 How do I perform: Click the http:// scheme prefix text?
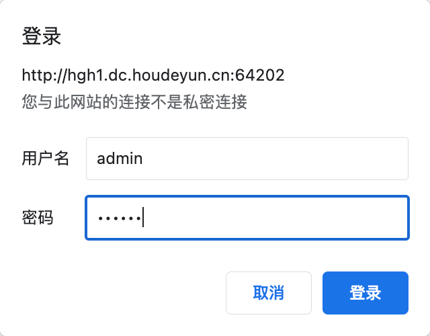(44, 75)
